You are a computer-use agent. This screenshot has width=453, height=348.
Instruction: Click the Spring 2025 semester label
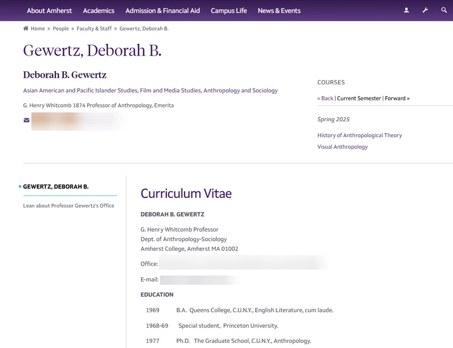click(334, 120)
